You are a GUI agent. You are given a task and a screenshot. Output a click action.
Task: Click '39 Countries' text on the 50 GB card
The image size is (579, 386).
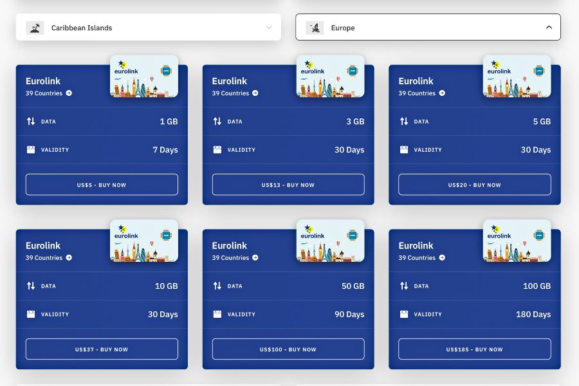point(230,257)
